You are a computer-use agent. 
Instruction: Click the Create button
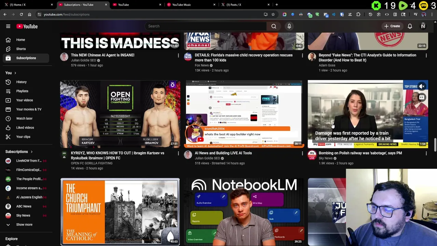[392, 26]
